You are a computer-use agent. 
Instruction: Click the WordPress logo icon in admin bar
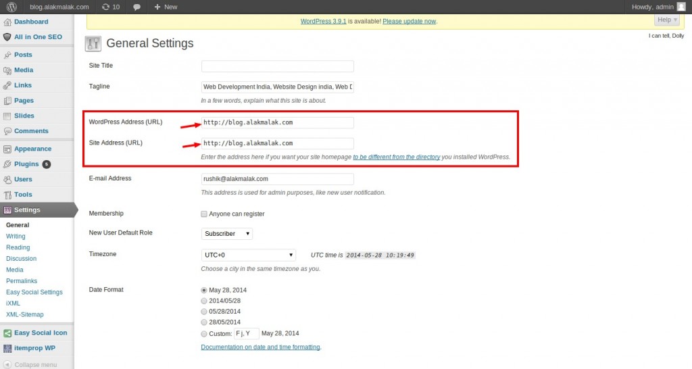pyautogui.click(x=11, y=7)
